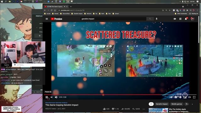Click the page scrollbar on right
The image size is (201, 113).
199,30
